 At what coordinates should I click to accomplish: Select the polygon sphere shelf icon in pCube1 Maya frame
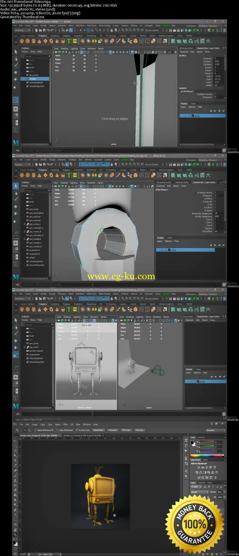22,41
